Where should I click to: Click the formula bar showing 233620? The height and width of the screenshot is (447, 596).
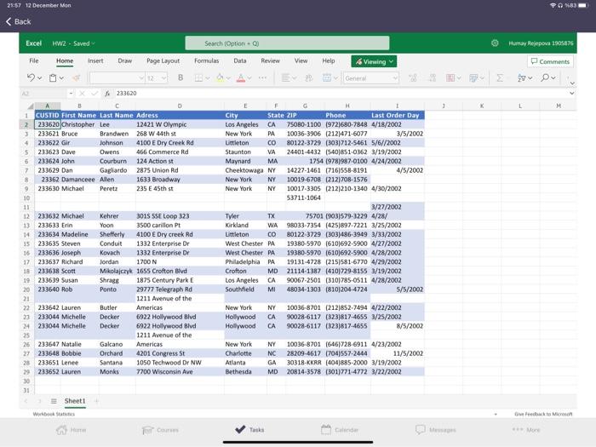tap(342, 93)
